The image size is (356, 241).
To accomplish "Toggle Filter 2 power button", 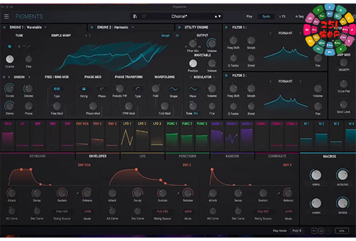I will (x=226, y=76).
